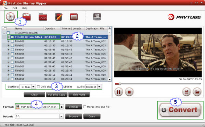Expand the Title004 row

click(x=8, y=50)
